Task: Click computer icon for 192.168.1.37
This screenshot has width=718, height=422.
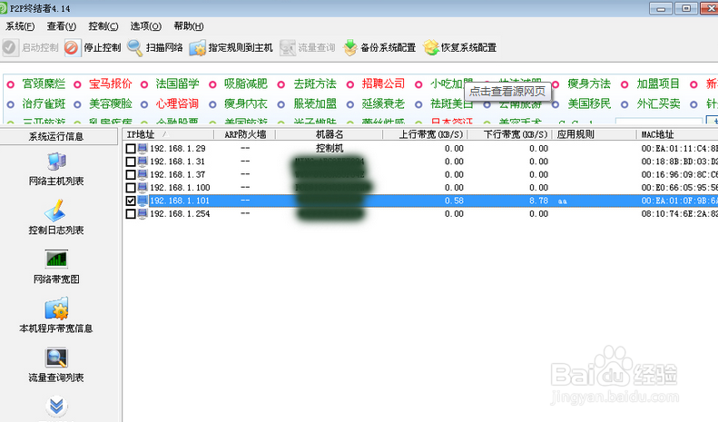Action: pos(143,174)
